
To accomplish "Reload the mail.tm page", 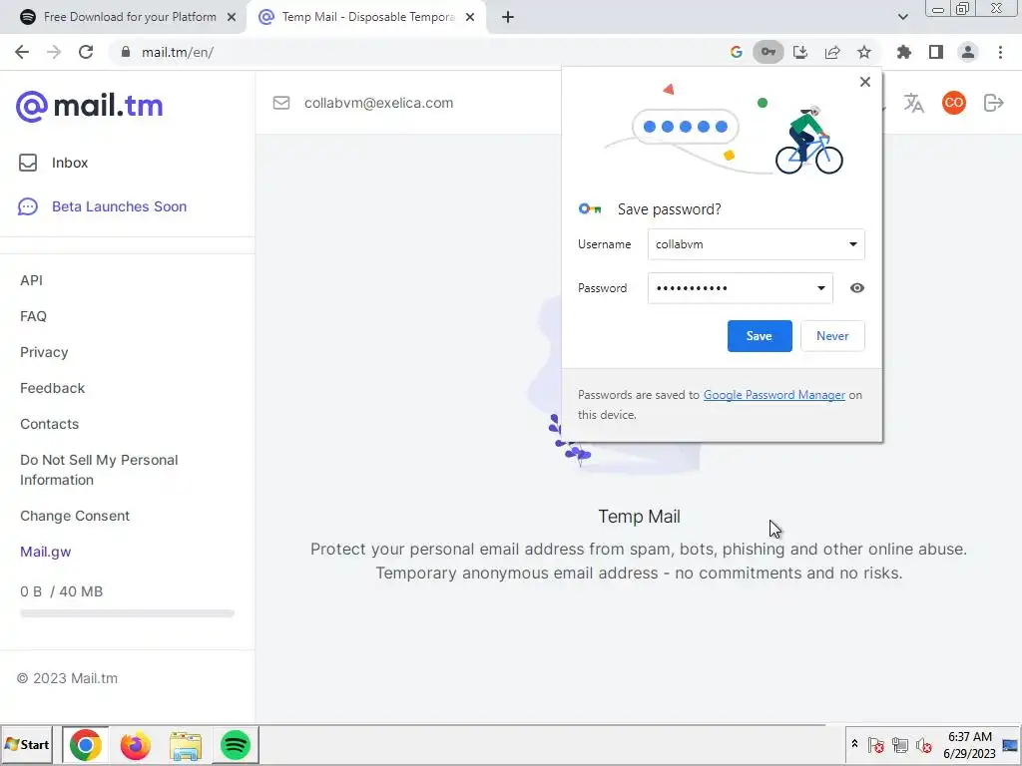I will [86, 52].
